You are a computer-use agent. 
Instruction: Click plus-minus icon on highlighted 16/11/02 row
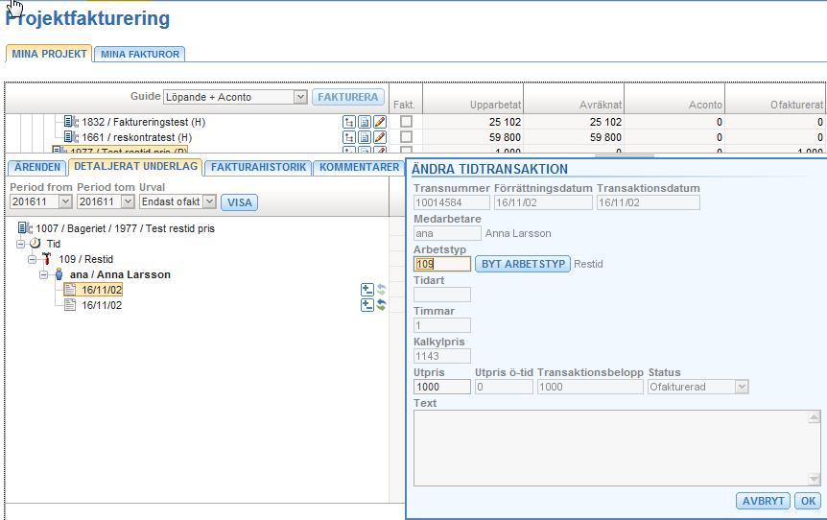coord(367,290)
